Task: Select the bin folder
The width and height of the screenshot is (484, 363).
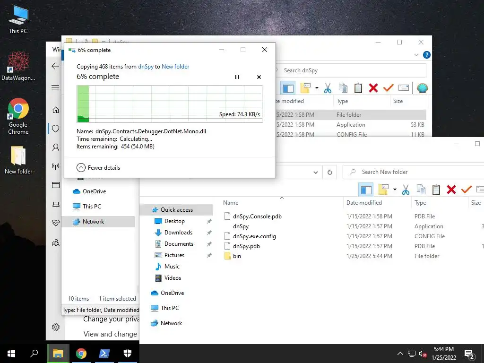Action: (x=233, y=256)
